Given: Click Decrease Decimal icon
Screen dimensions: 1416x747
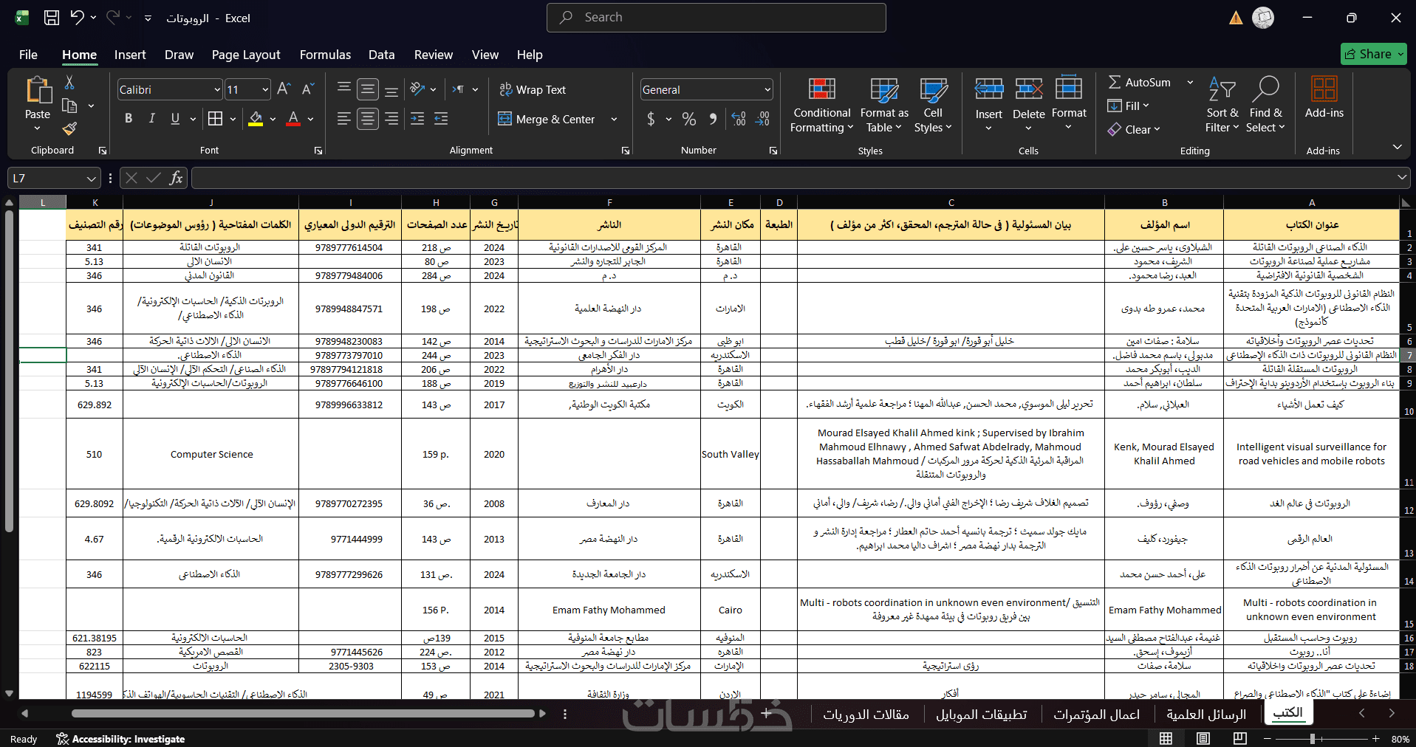Looking at the screenshot, I should coord(763,119).
